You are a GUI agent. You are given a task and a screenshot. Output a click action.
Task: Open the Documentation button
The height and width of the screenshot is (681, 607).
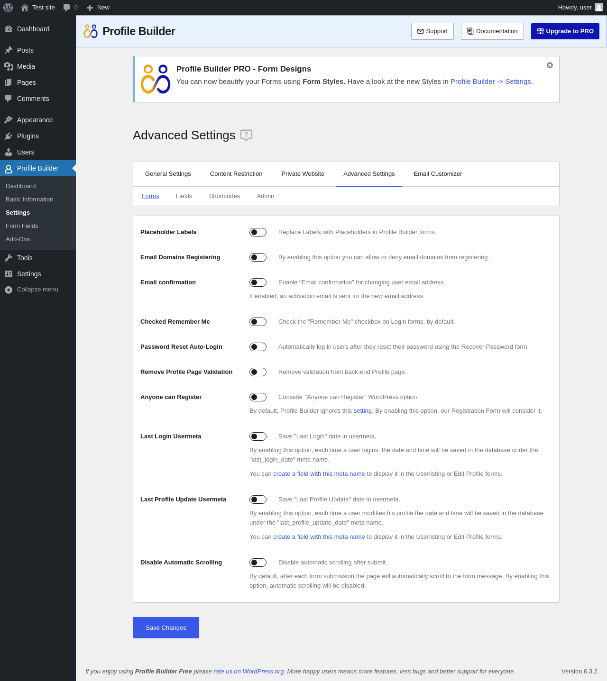(492, 31)
